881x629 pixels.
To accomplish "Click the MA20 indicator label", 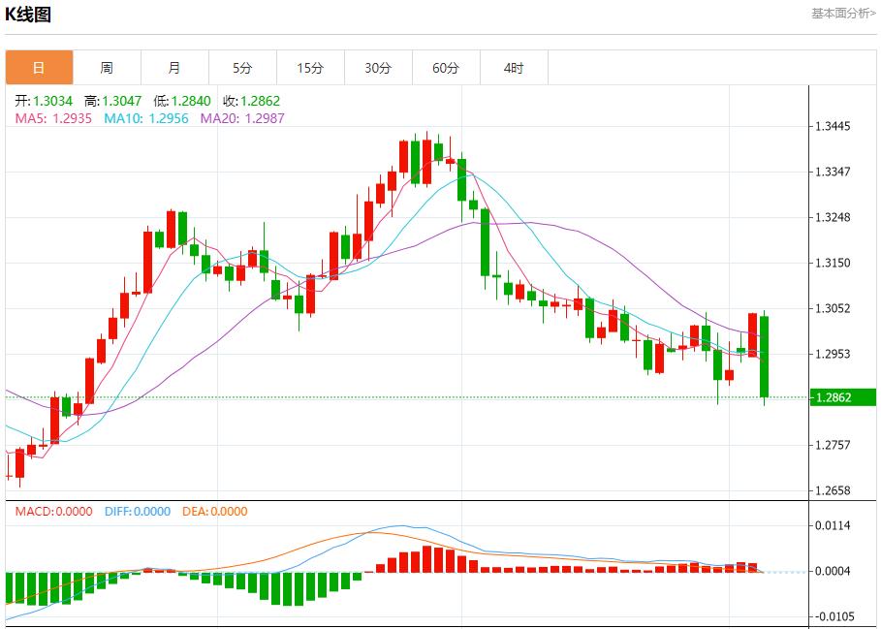I will tap(242, 118).
